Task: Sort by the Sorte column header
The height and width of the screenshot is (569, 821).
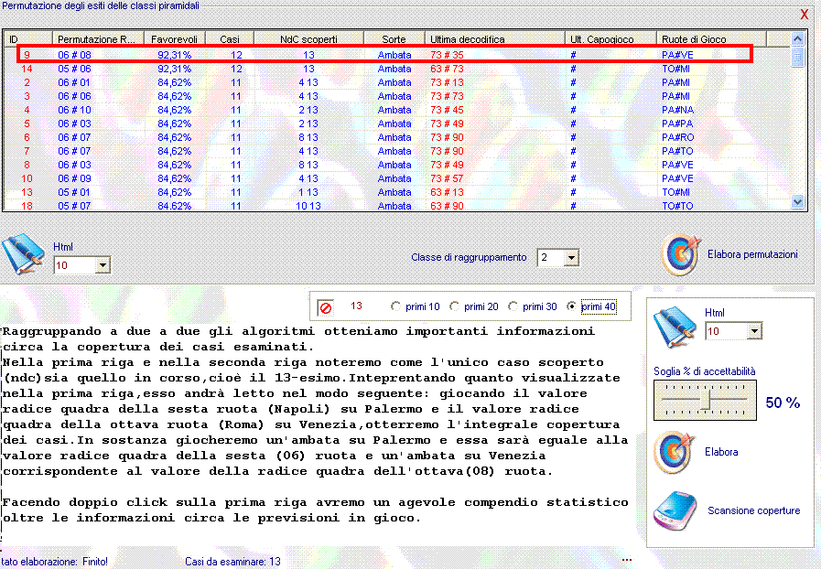Action: pos(394,39)
